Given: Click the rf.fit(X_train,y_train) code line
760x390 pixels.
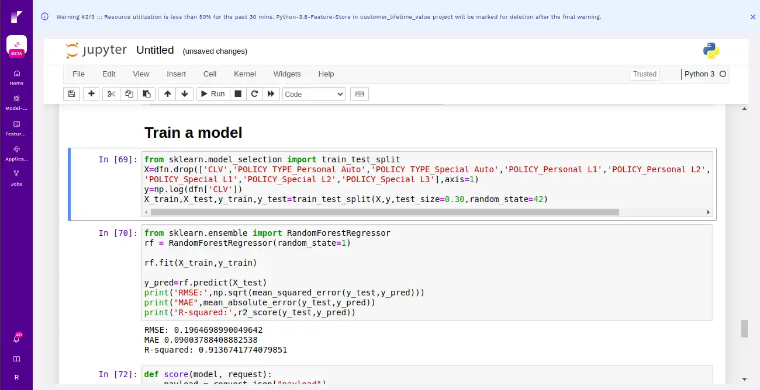Looking at the screenshot, I should [x=201, y=263].
